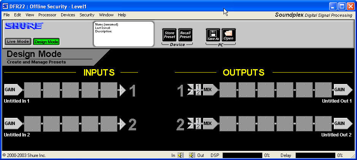Switch to Design Mode
357x160 pixels.
click(46, 42)
